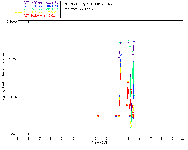Click the AOT 500nm legend label

click(x=41, y=6)
